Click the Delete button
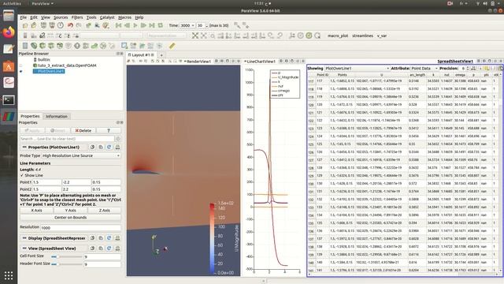This screenshot has width=504, height=284. click(x=83, y=130)
